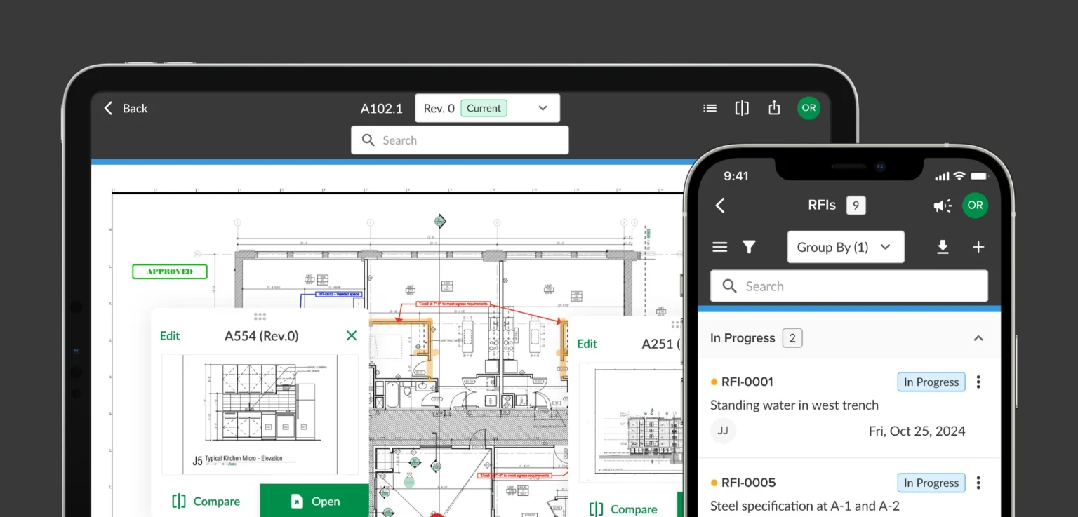The image size is (1078, 517).
Task: Tap the Back arrow on the tablet
Action: tap(109, 108)
